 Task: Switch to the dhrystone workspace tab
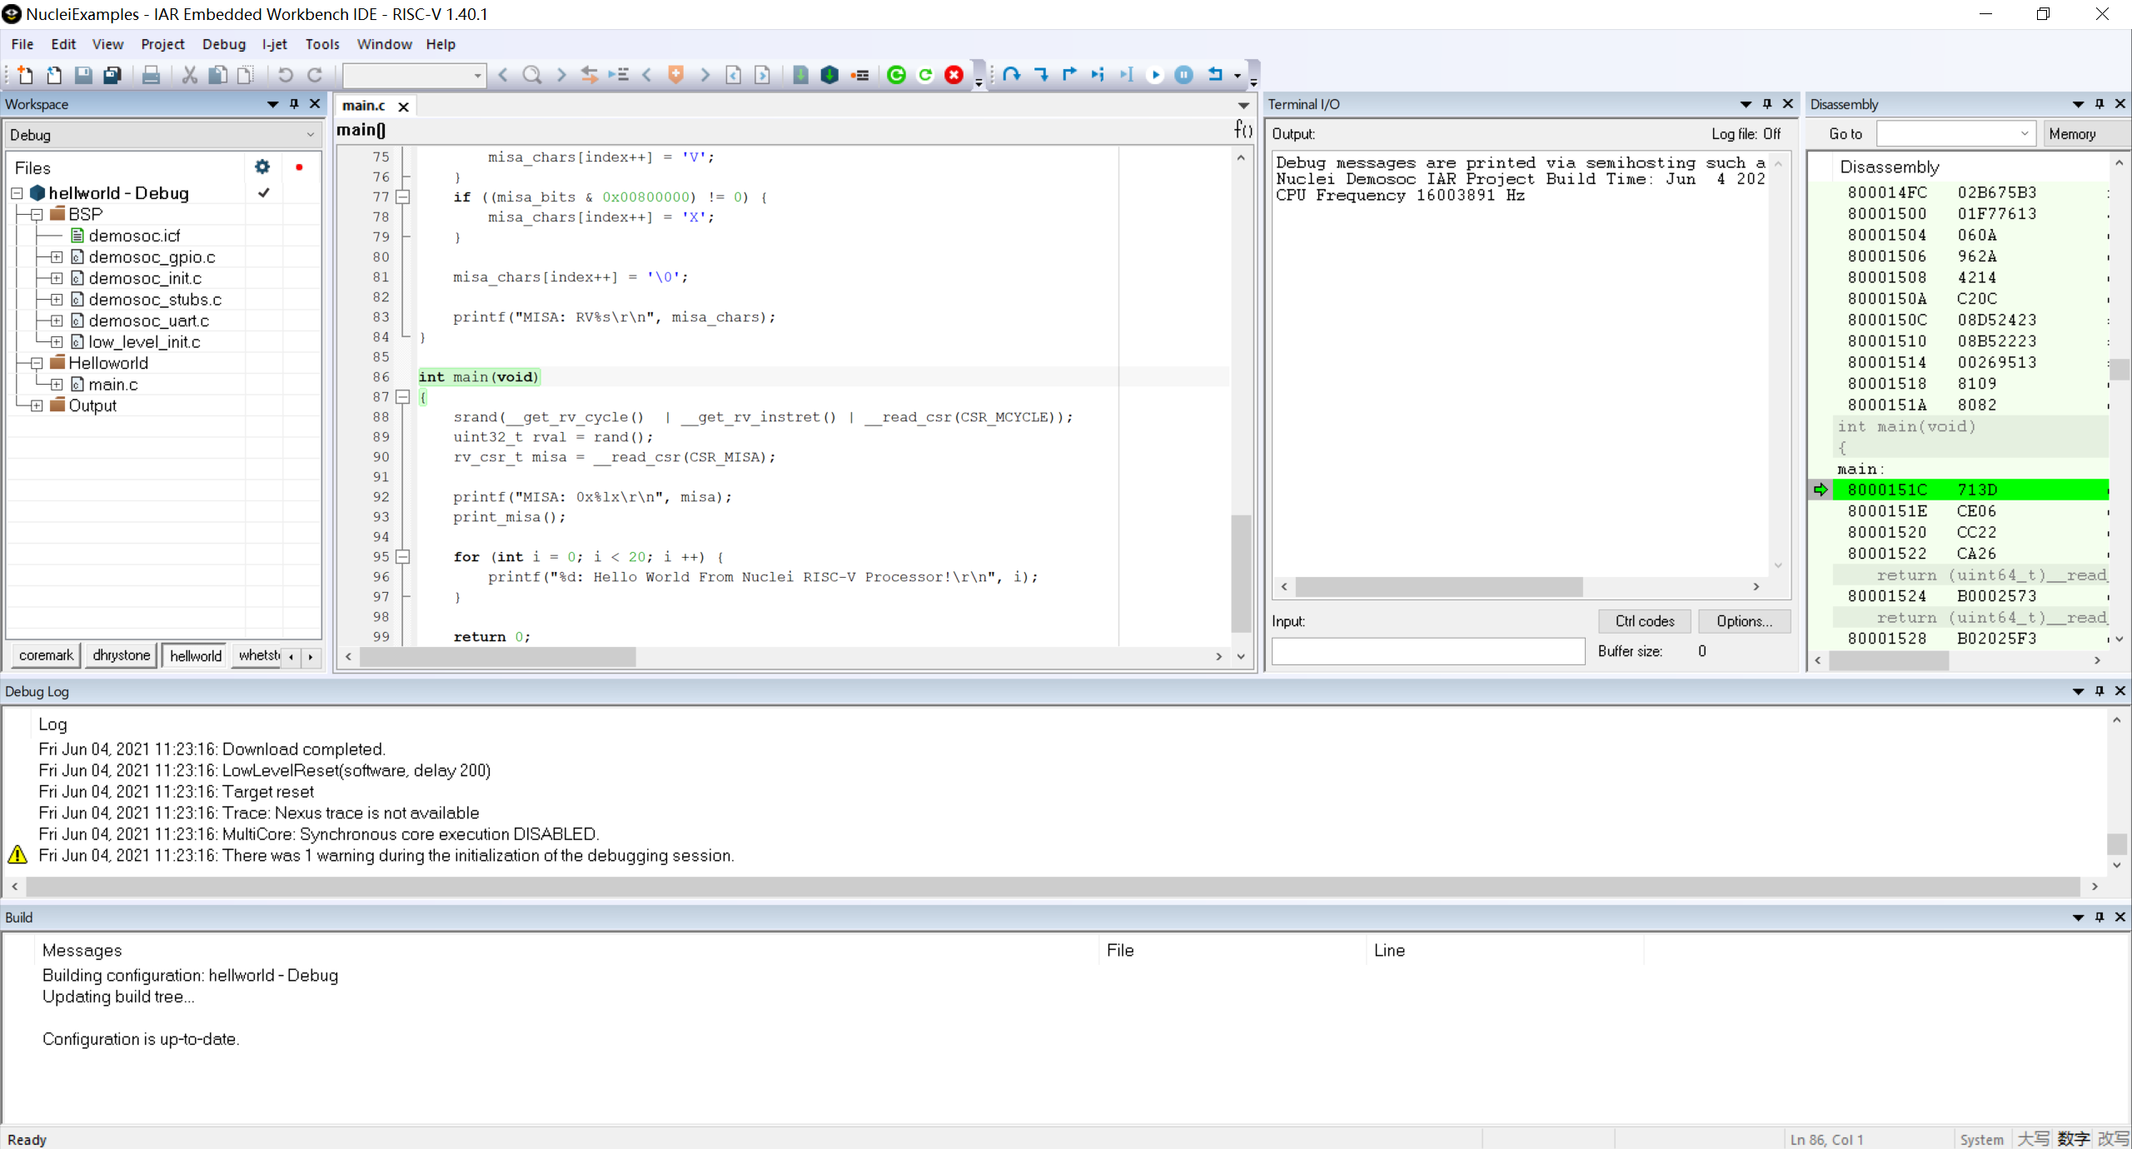[x=121, y=655]
